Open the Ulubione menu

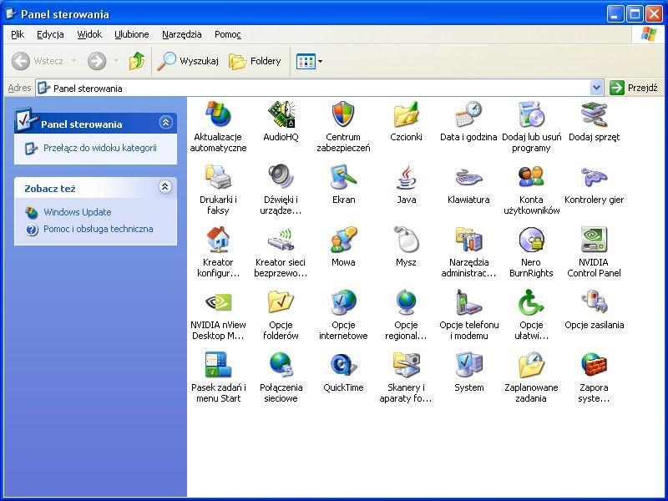coord(132,34)
